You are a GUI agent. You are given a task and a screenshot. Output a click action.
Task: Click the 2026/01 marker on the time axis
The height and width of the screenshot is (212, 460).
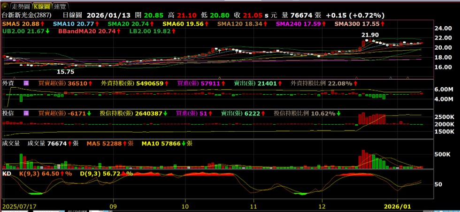[x=397, y=206]
